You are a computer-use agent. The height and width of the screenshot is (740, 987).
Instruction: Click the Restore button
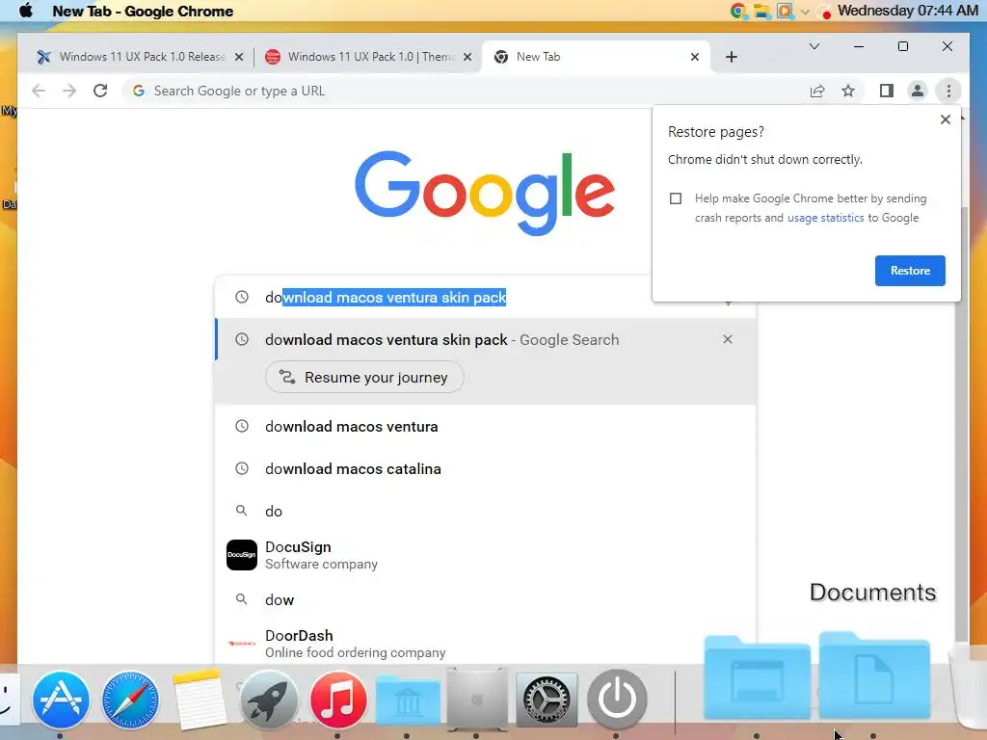coord(910,271)
